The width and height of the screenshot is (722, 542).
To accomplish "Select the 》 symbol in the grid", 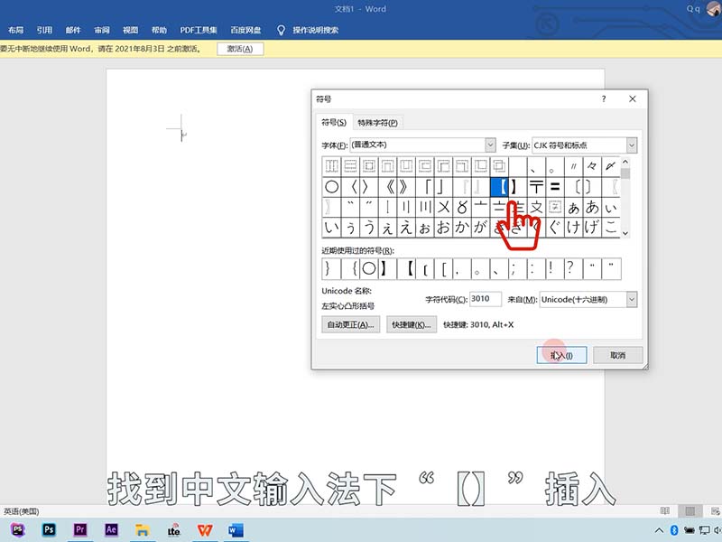I will (x=406, y=187).
